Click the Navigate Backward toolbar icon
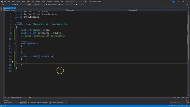 3,5
